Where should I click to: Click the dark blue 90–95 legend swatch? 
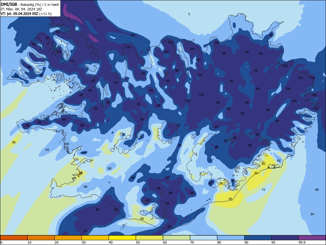[258, 238]
